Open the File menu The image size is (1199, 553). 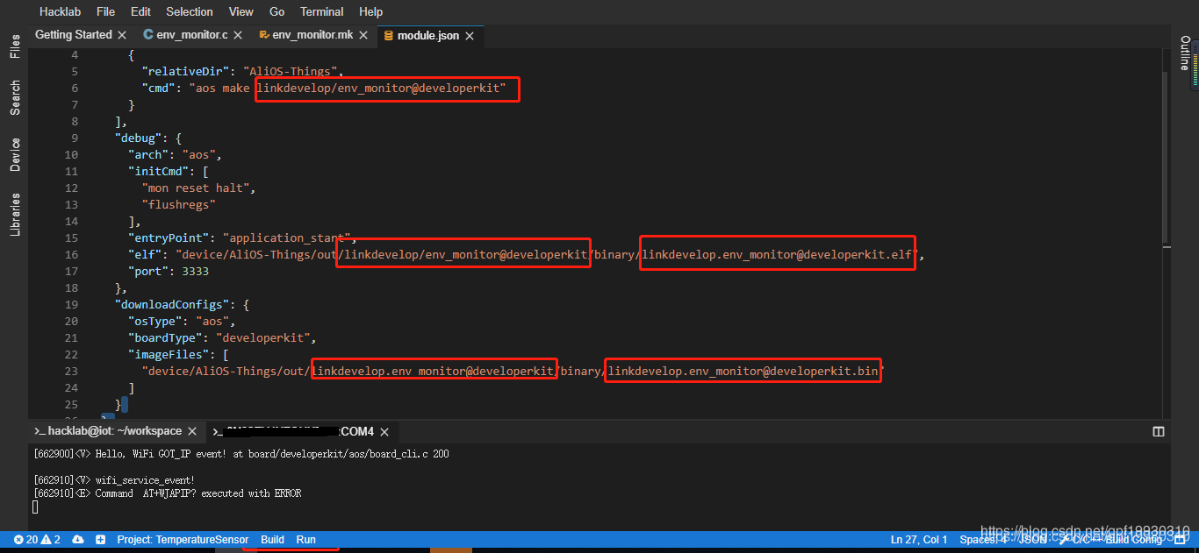[x=105, y=11]
